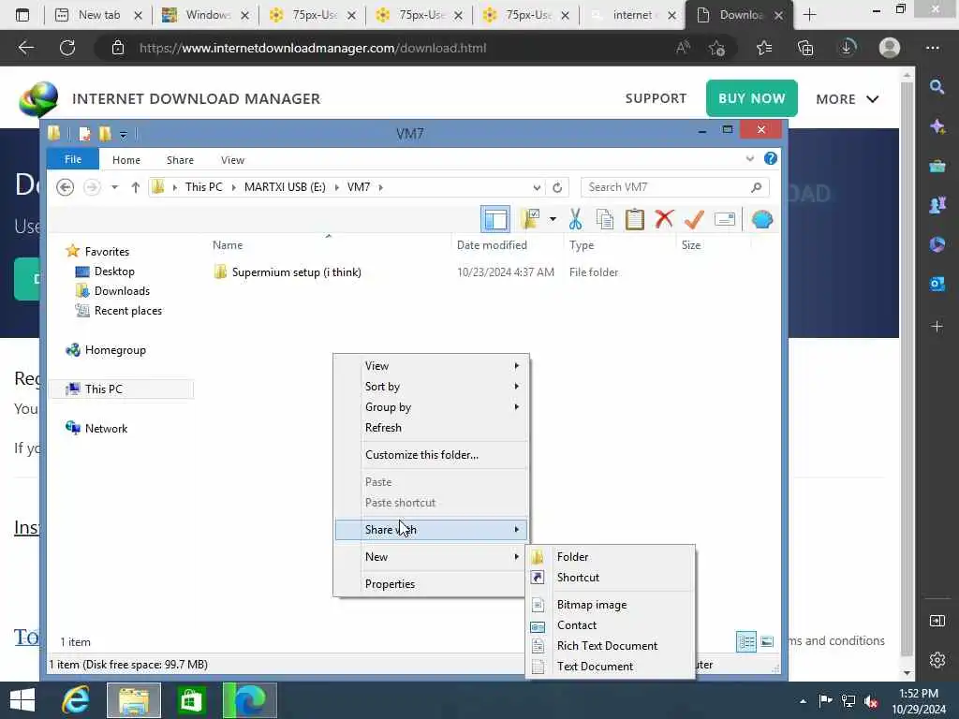Create a new Text Document
The image size is (959, 719).
(610, 666)
